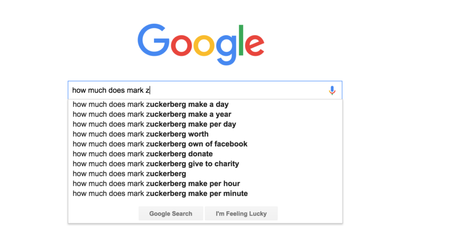Select the 'zuckerberg donate' suggestion
Screen dimensions: 469x246
coord(142,154)
